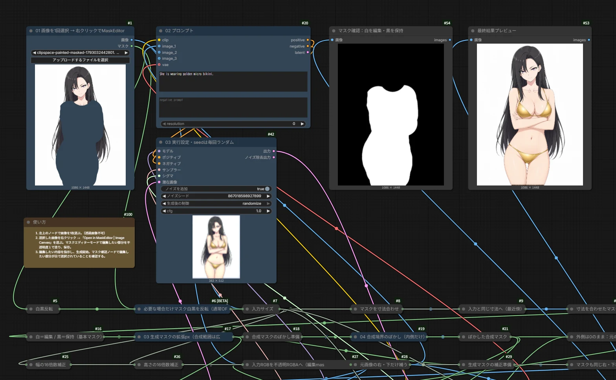Select the 03 生成マスクの拡張px node
Screen dimensions: 616x380
(x=184, y=337)
